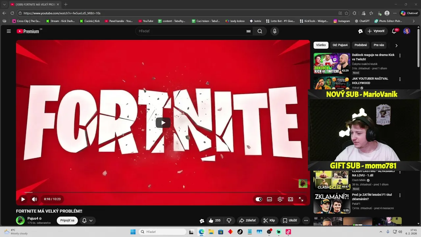The image size is (421, 237).
Task: Close the FORTNITE MÁ VELKÝ PROBLÉM tab
Action: pyautogui.click(x=58, y=4)
